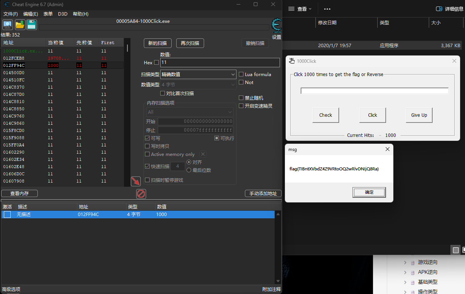Screen dimensions: 465x294
Task: Click the explorer view menu icon
Action: (291, 9)
